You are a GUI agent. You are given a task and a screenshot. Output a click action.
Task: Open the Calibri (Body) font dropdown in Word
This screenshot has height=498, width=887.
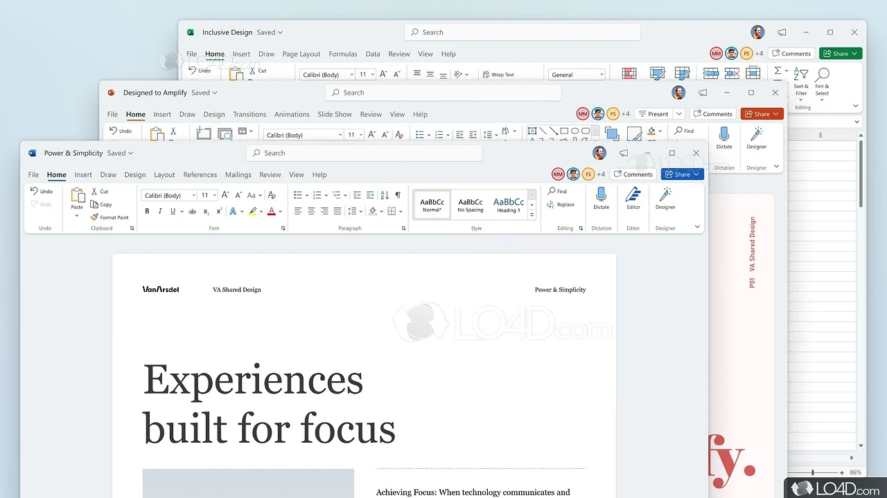tap(169, 196)
